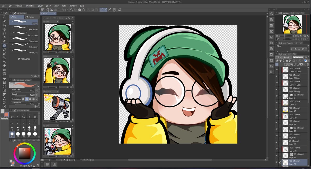The height and width of the screenshot is (169, 311).
Task: Open save options dropdown in command bar
Action: [59, 10]
